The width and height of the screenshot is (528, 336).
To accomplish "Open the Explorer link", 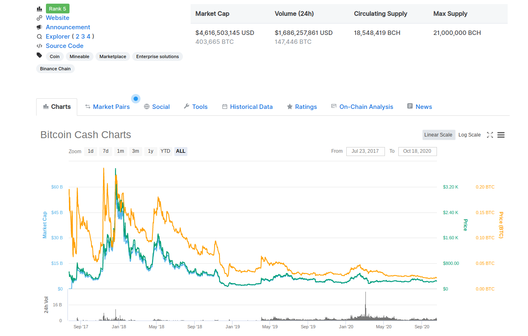I will [x=58, y=37].
